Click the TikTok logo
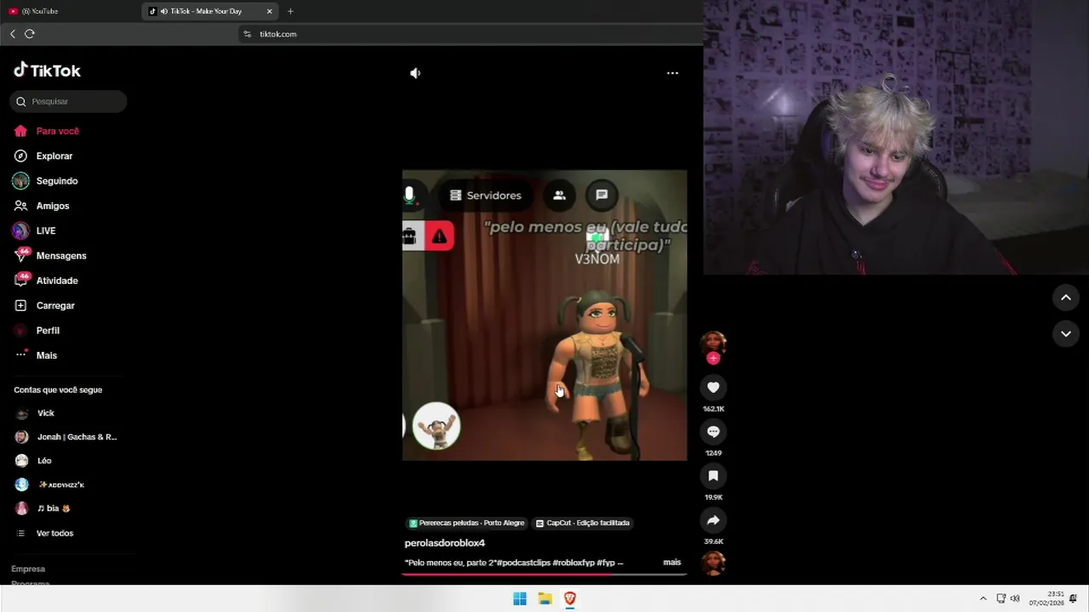Screen dimensions: 1089x612 (48, 71)
